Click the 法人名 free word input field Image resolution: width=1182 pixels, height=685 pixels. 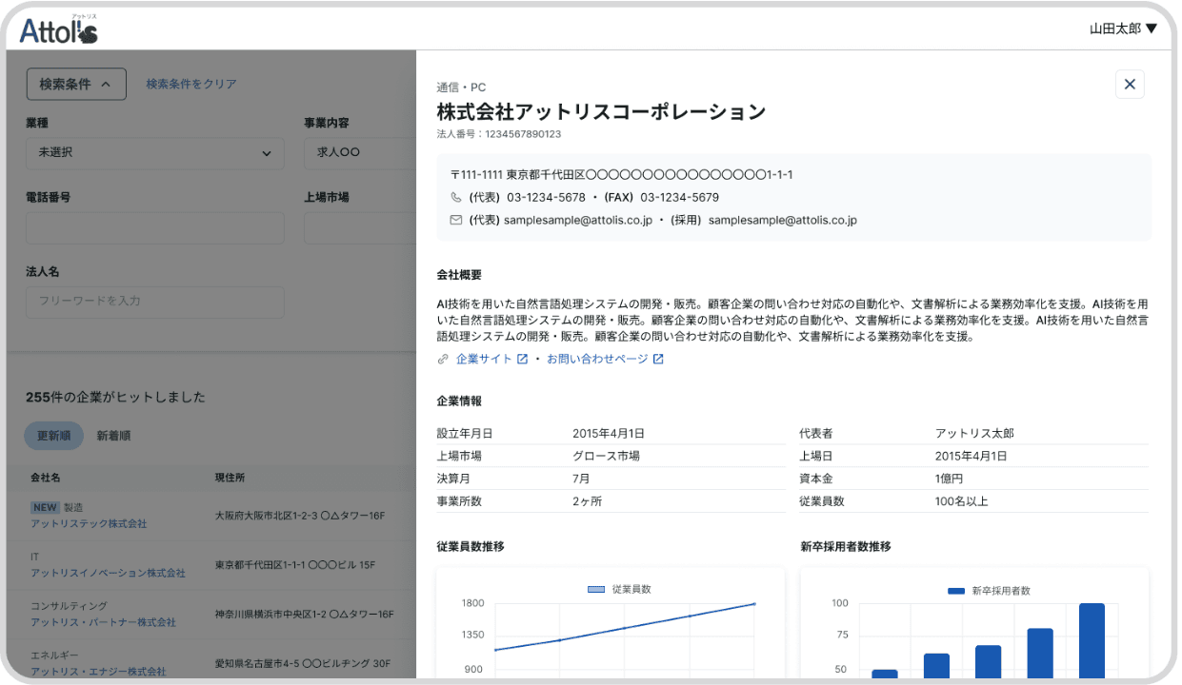tap(154, 301)
